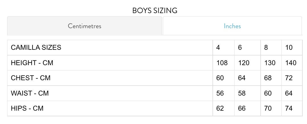Select the height value 108 cell
This screenshot has height=124, width=307.
coord(222,63)
